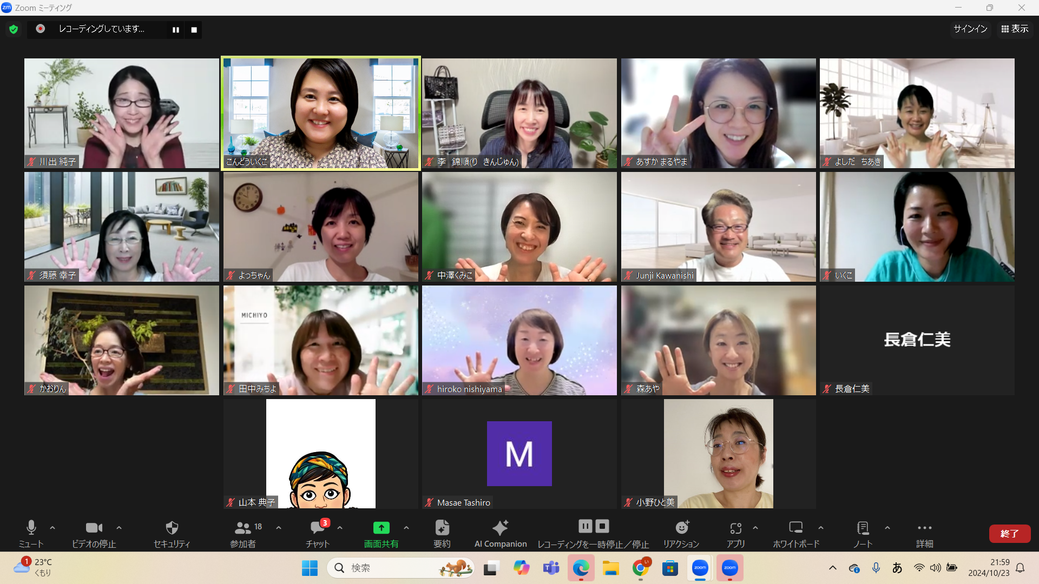The width and height of the screenshot is (1039, 584).
Task: Open Microsoft Teams from the taskbar
Action: 551,568
